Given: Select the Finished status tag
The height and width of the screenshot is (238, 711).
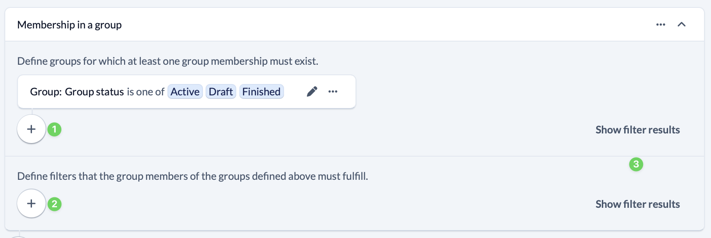Looking at the screenshot, I should (x=261, y=92).
